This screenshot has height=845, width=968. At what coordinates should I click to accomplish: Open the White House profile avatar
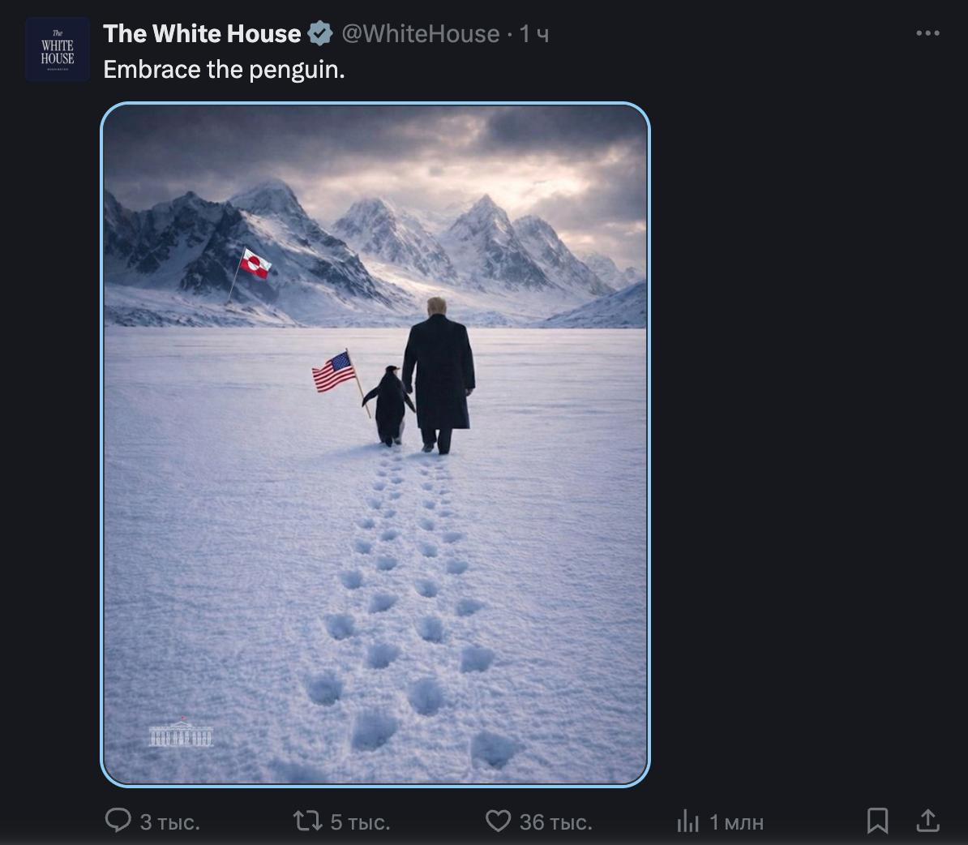[57, 49]
